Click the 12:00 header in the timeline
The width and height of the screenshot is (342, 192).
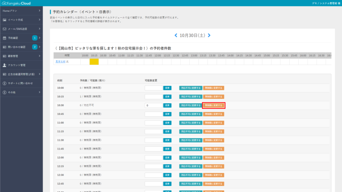[158, 56]
